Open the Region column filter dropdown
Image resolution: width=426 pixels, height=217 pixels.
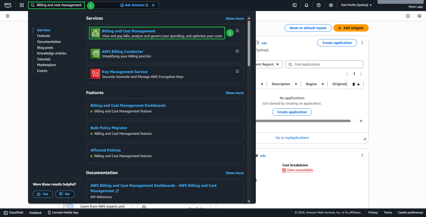(323, 84)
